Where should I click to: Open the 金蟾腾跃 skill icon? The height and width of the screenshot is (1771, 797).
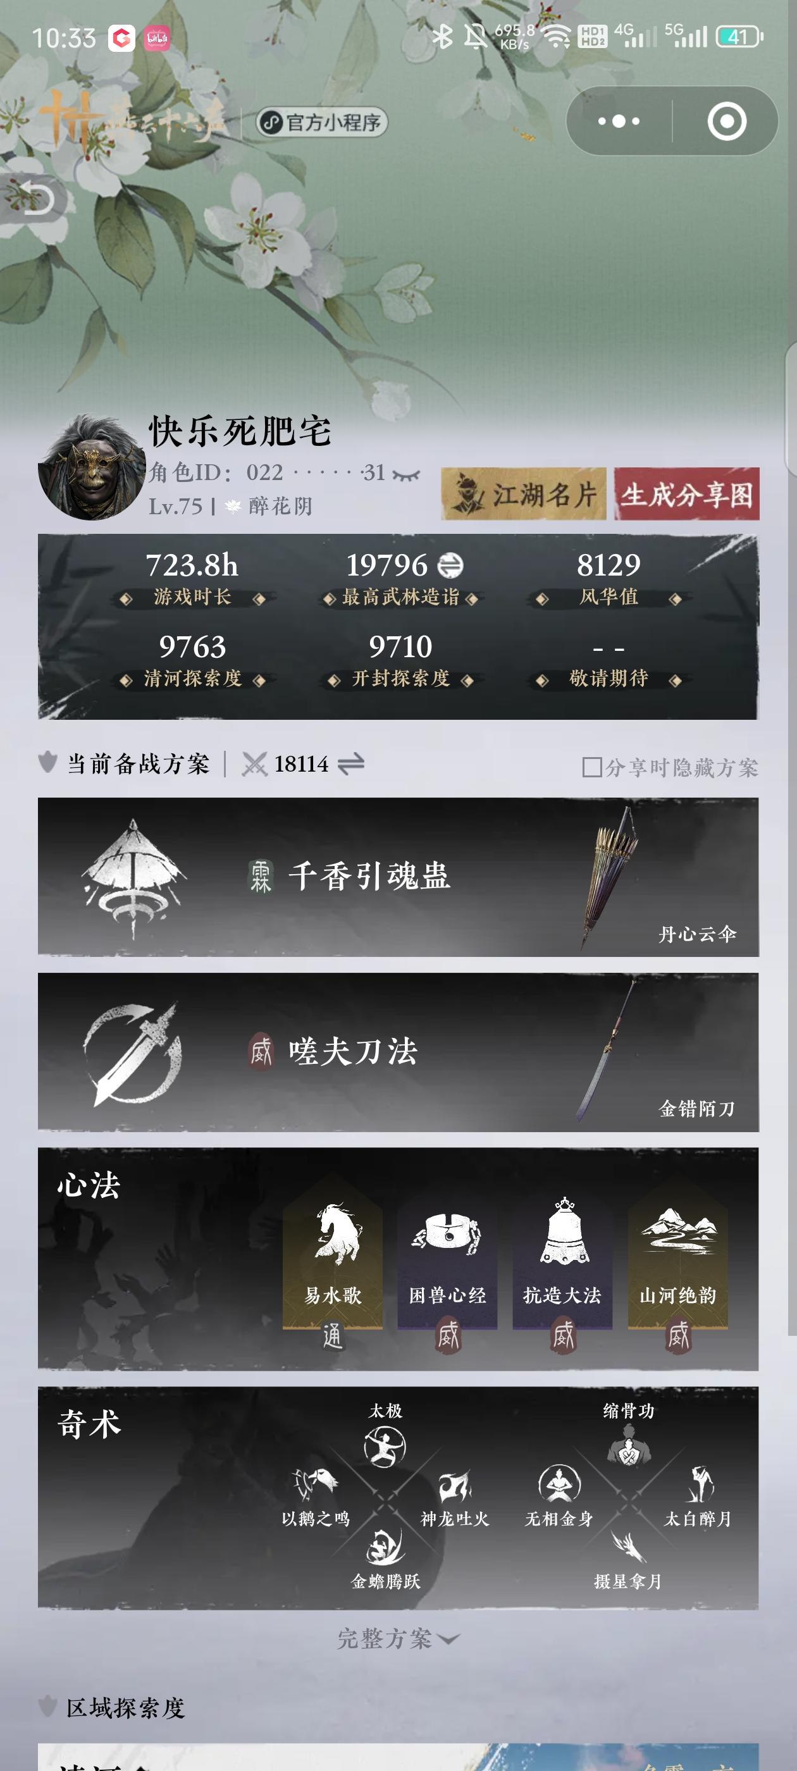[x=385, y=1547]
